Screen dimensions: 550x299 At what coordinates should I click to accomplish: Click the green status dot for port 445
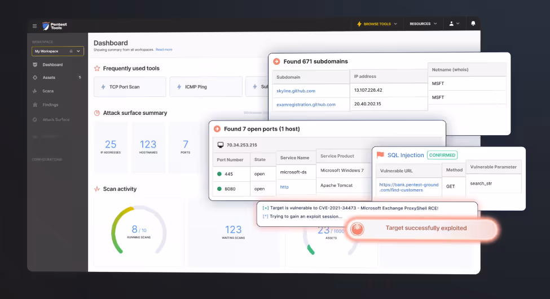pyautogui.click(x=219, y=174)
